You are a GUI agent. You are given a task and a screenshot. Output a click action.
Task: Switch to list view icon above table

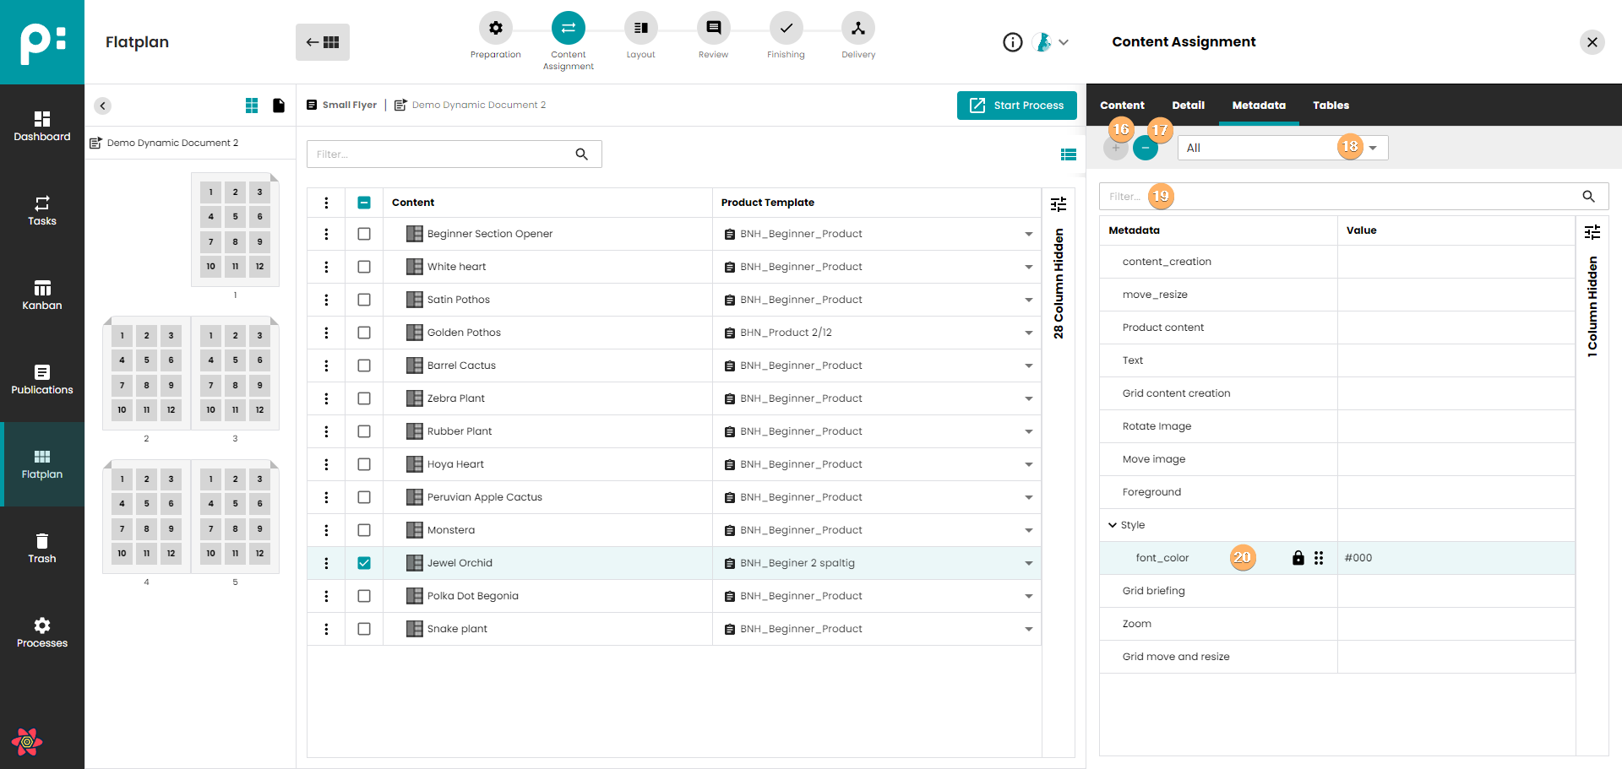(1068, 154)
